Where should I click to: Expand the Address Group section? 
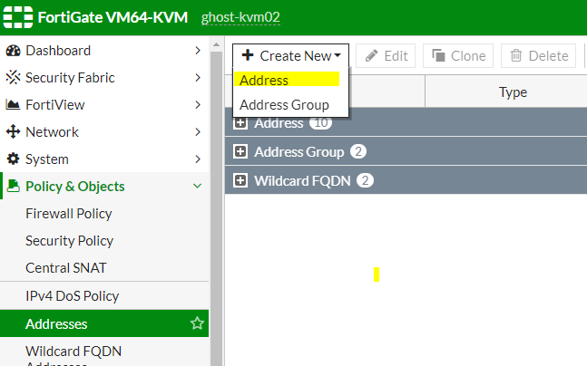point(240,151)
